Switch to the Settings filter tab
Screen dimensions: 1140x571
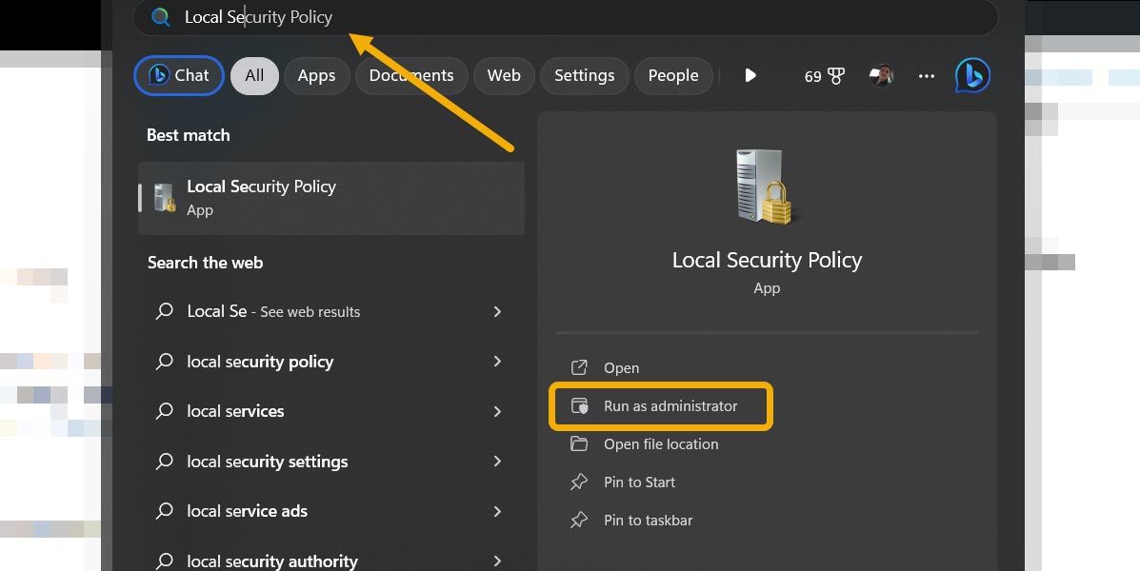pyautogui.click(x=584, y=75)
